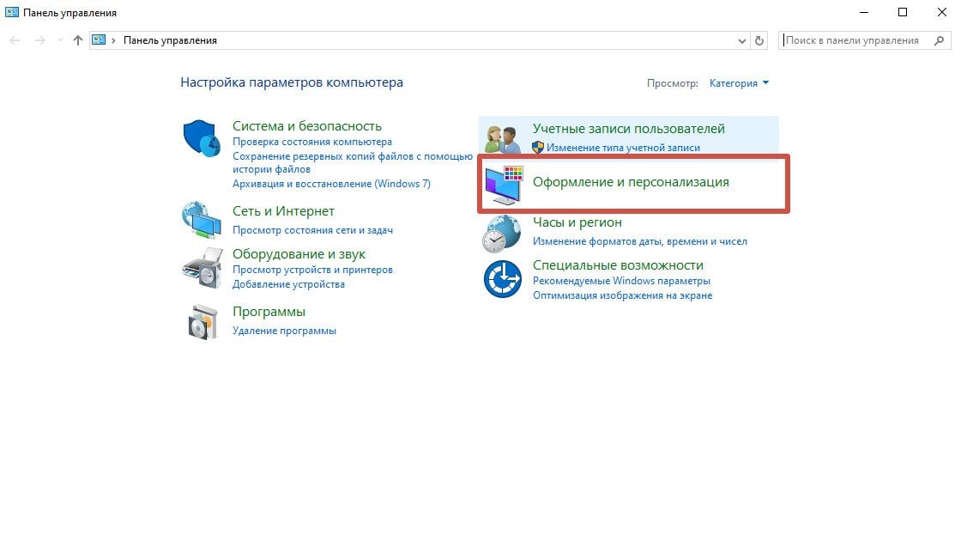Click the Programs disc box icon

click(x=202, y=321)
